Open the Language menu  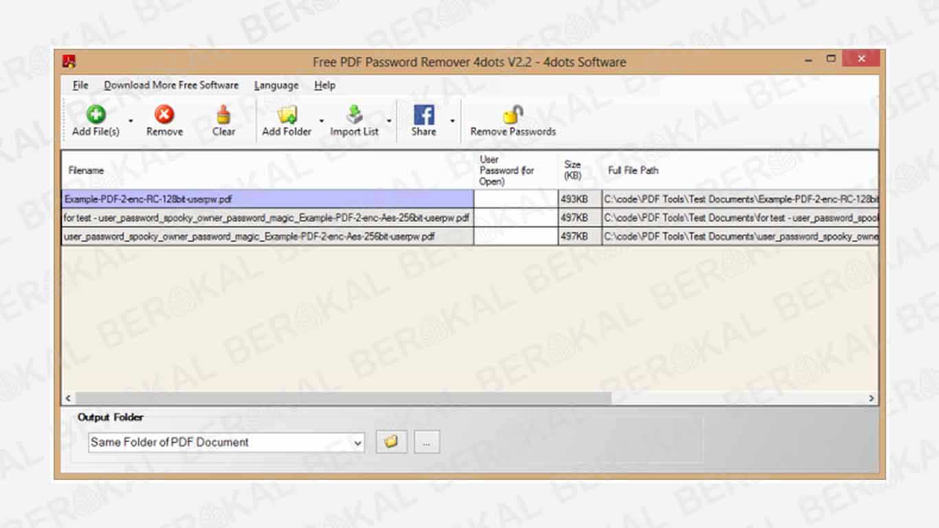pyautogui.click(x=276, y=85)
